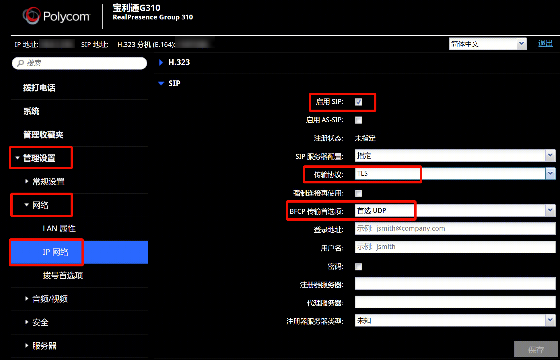Viewport: 560px width, 360px height.
Task: Enable the 启用 AS-SIP checkbox
Action: (x=359, y=120)
